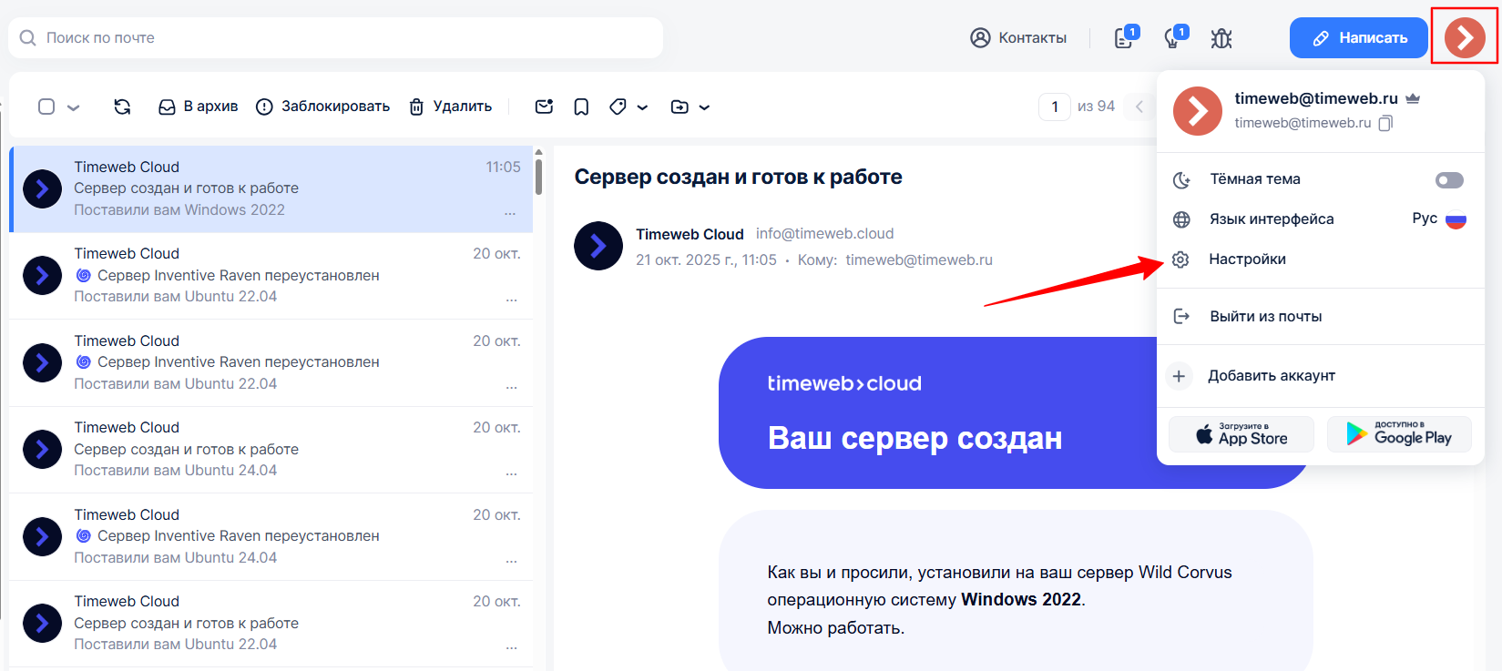Select Выйти из почты menu item
This screenshot has width=1502, height=671.
point(1265,317)
